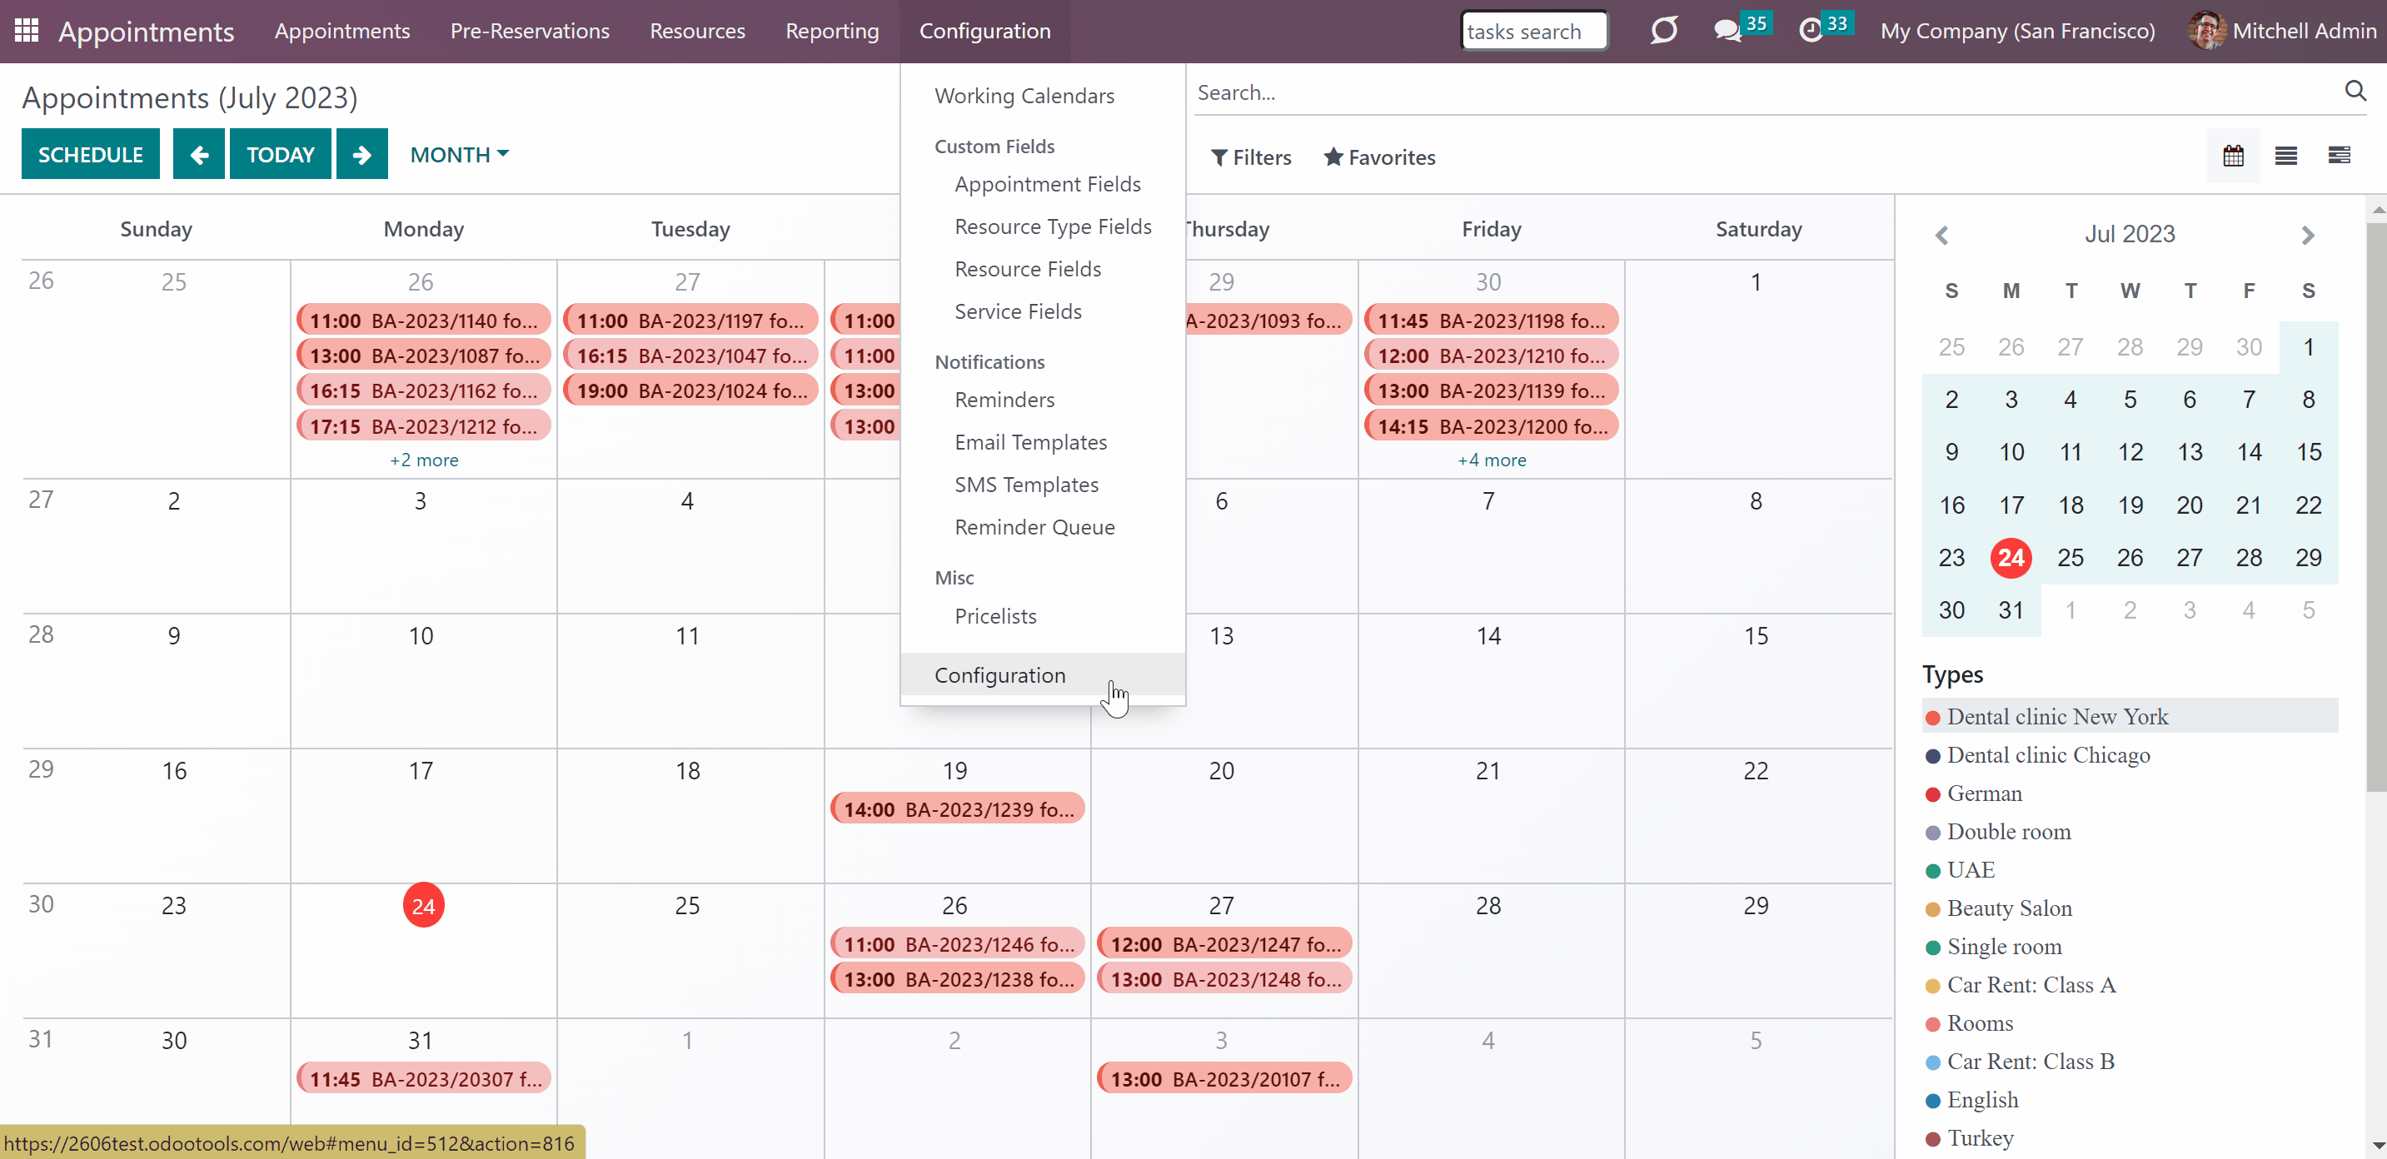Open Favorites star menu
The image size is (2387, 1159).
click(x=1379, y=157)
